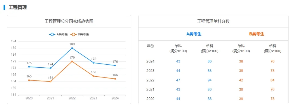This screenshot has height=108, width=294.
Task: Click the orange score 84 in table
Action: pos(272,80)
